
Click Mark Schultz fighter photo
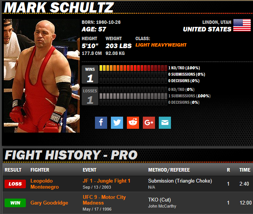point(42,76)
